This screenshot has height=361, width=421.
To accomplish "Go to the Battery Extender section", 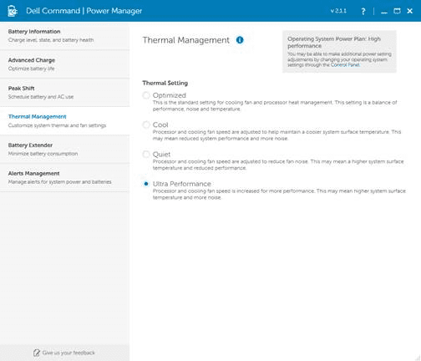I will tap(64, 150).
